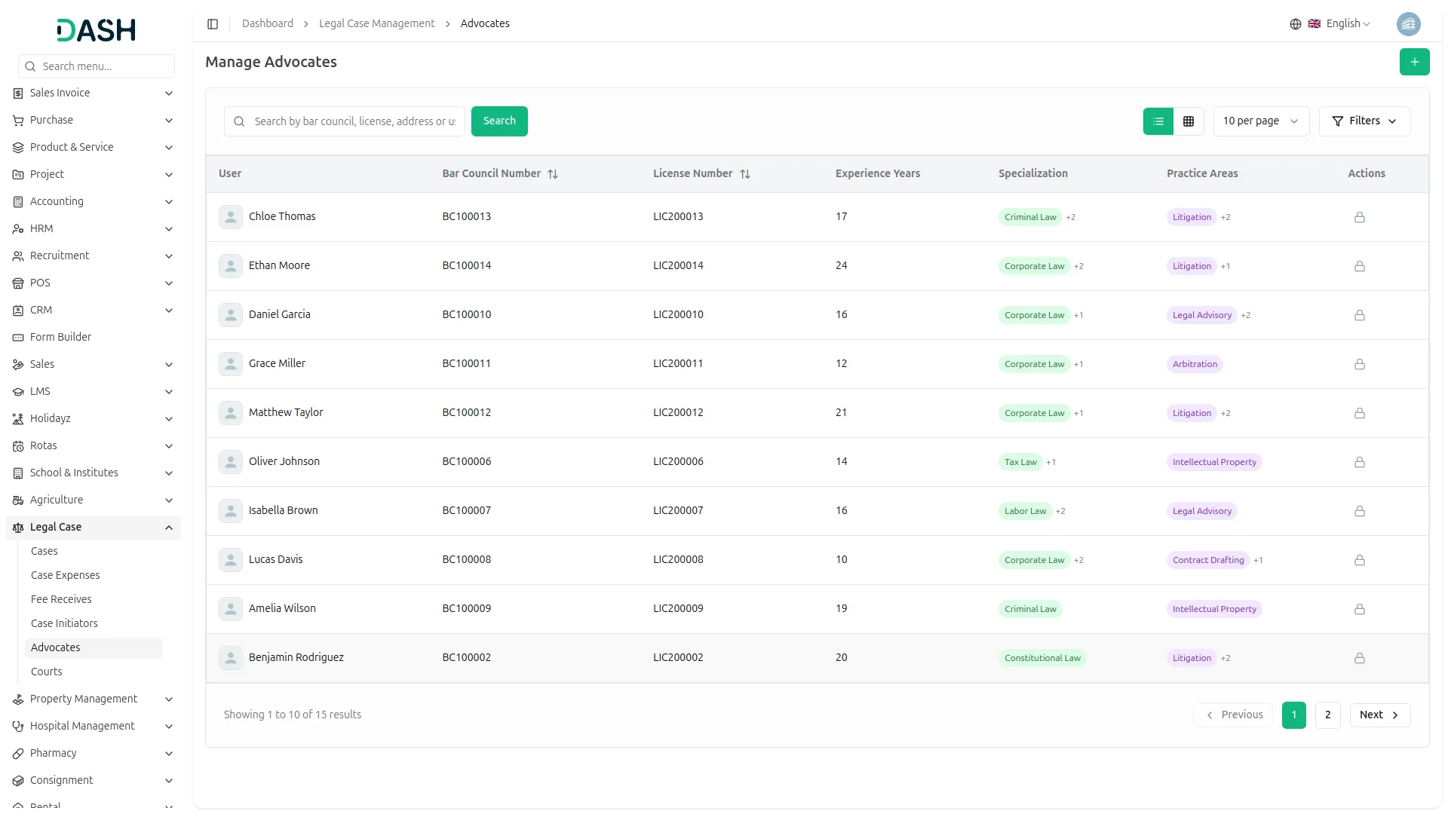Click Ethan Moore's avatar thumbnail
This screenshot has height=814, width=1448.
coord(230,266)
